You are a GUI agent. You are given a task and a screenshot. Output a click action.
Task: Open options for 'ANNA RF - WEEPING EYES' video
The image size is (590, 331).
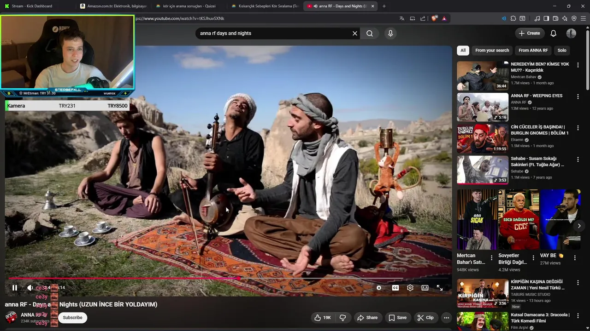tap(578, 97)
